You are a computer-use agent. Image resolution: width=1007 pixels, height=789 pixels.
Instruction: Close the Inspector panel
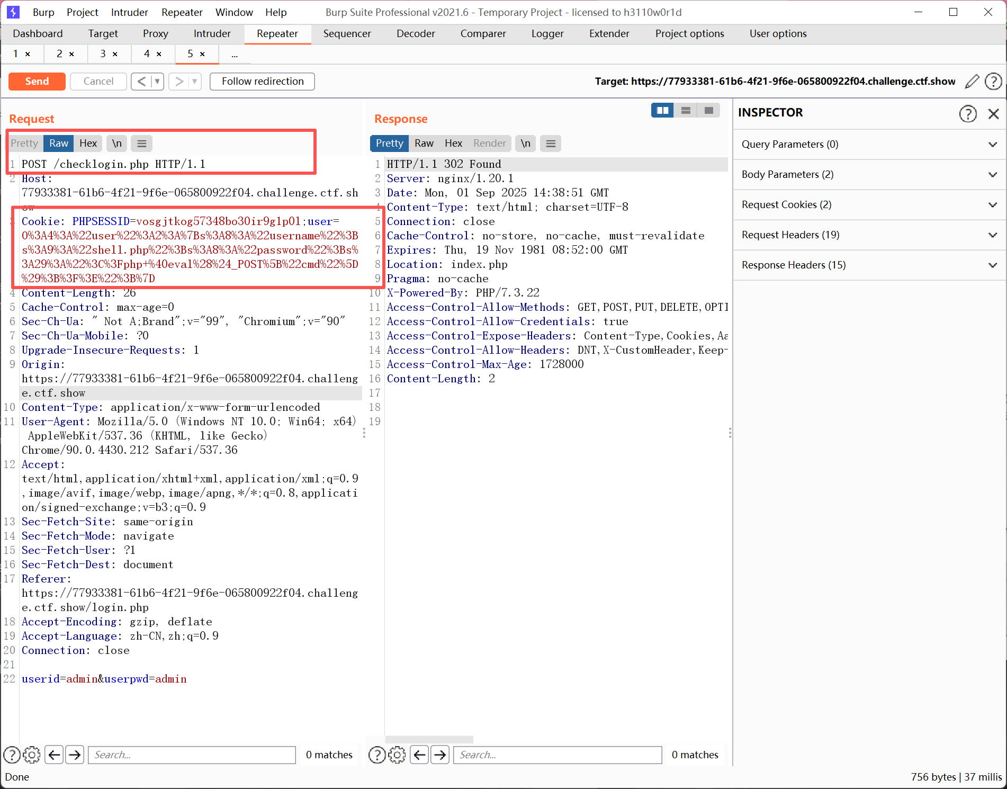coord(994,113)
